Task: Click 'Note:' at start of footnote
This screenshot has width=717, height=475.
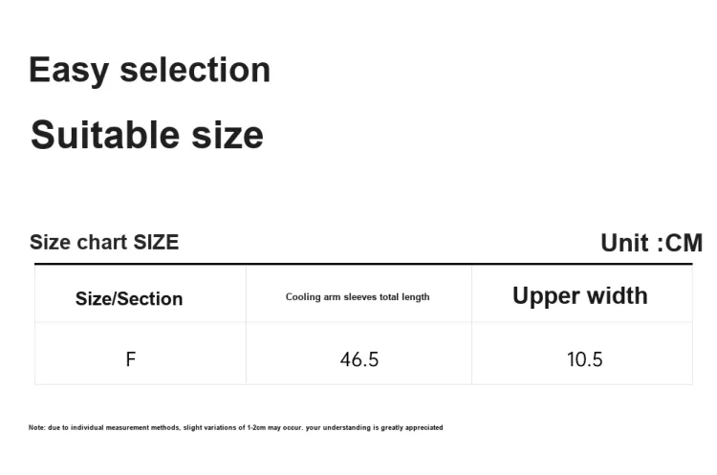Action: point(37,428)
